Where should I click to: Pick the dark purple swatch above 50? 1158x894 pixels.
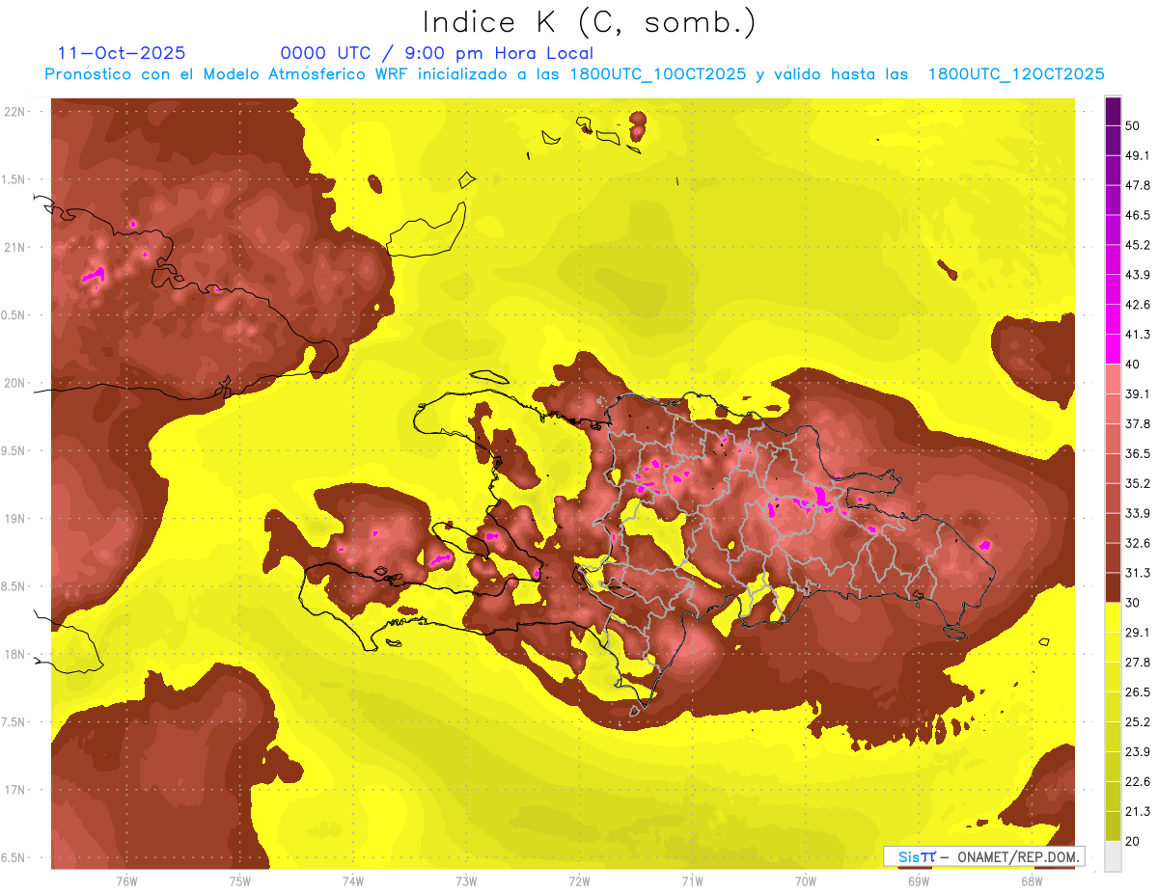(1113, 111)
